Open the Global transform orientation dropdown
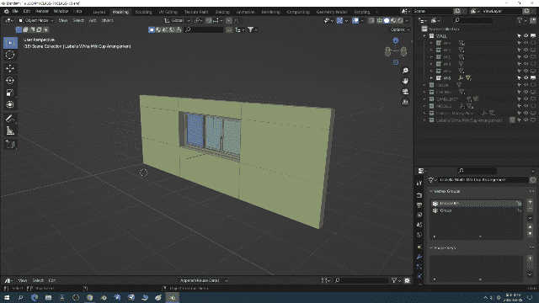 177,20
